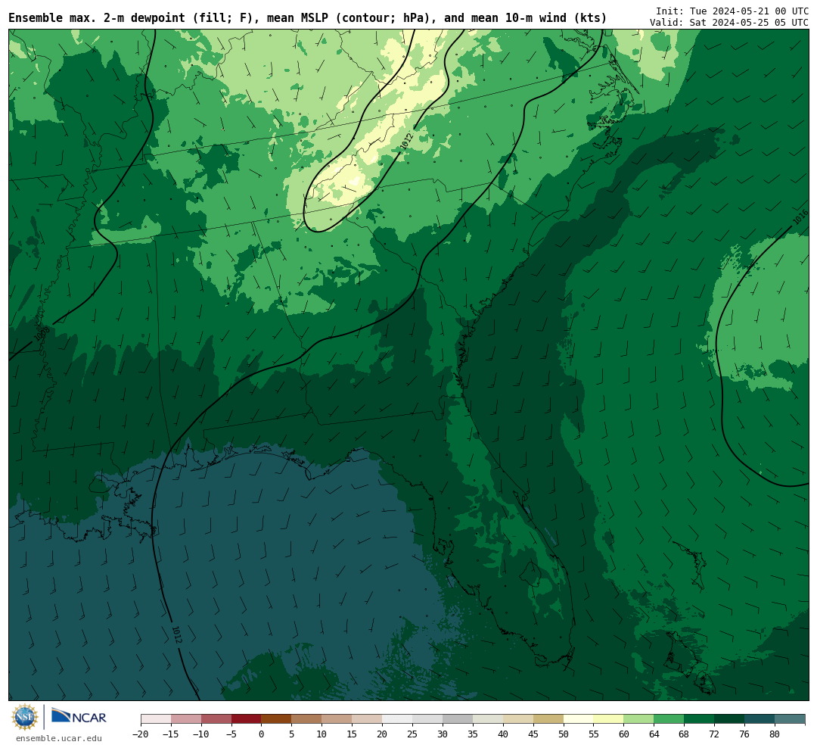Image resolution: width=817 pixels, height=748 pixels.
Task: Pick the colorbar swatch between -20 and -15
Action: [156, 719]
